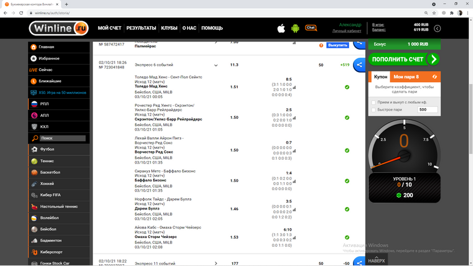Click the level speedometer gauge
The width and height of the screenshot is (473, 266).
[404, 147]
